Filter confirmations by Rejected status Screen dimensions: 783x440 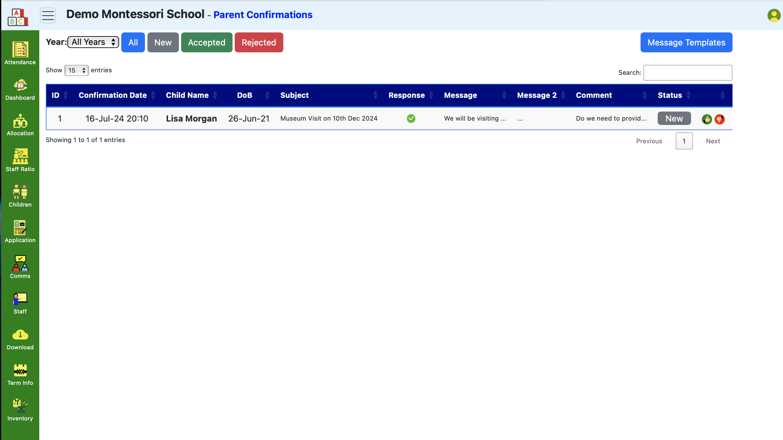(x=259, y=42)
